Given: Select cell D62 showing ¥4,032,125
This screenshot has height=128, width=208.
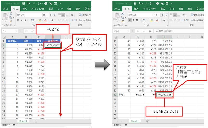Looking at the screenshot, I should click(x=164, y=95).
